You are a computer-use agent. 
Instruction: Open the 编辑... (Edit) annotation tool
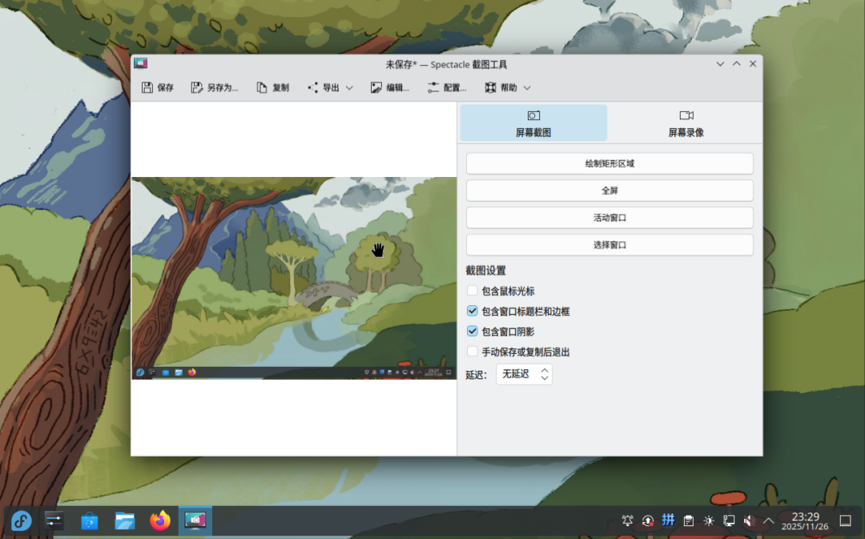point(390,88)
